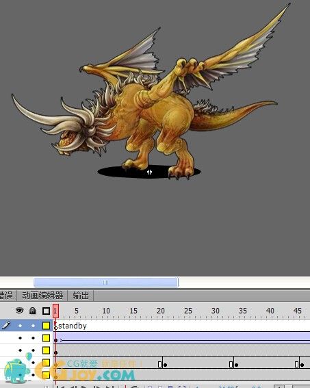The height and width of the screenshot is (388, 310).
Task: Select the keyframe near frame 45
Action: point(302,365)
